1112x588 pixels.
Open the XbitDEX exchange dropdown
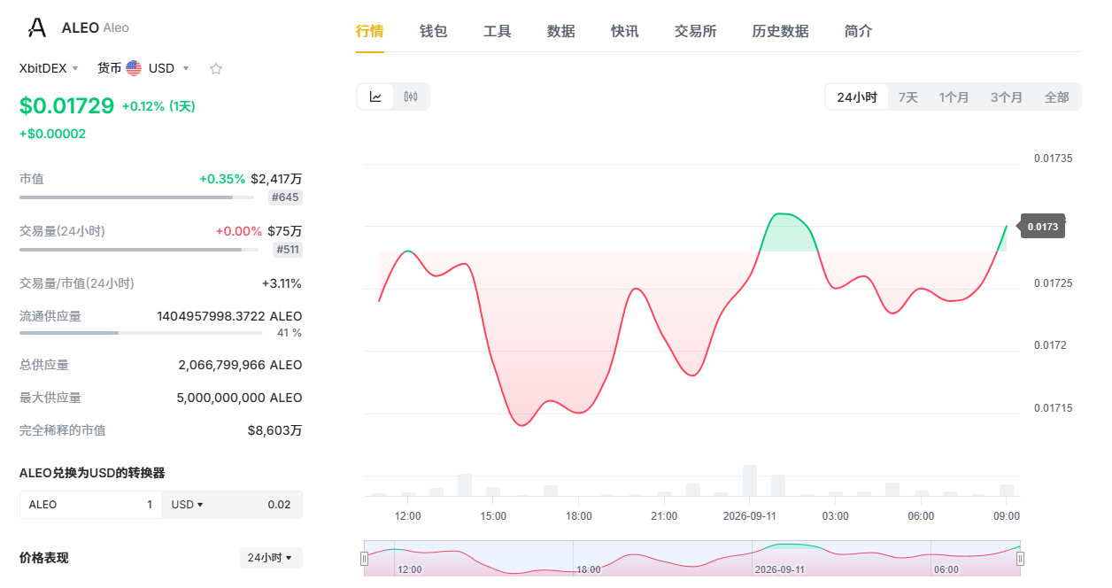(50, 68)
